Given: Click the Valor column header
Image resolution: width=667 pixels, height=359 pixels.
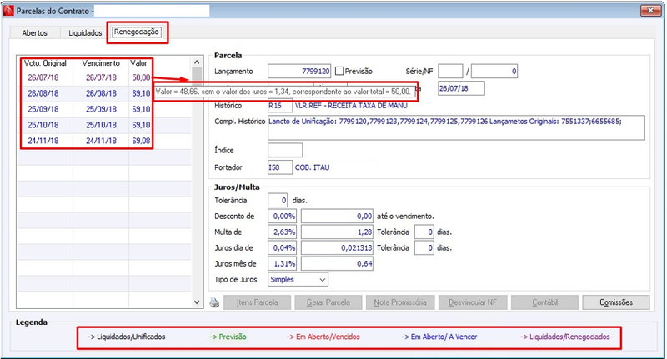Looking at the screenshot, I should click(x=138, y=63).
